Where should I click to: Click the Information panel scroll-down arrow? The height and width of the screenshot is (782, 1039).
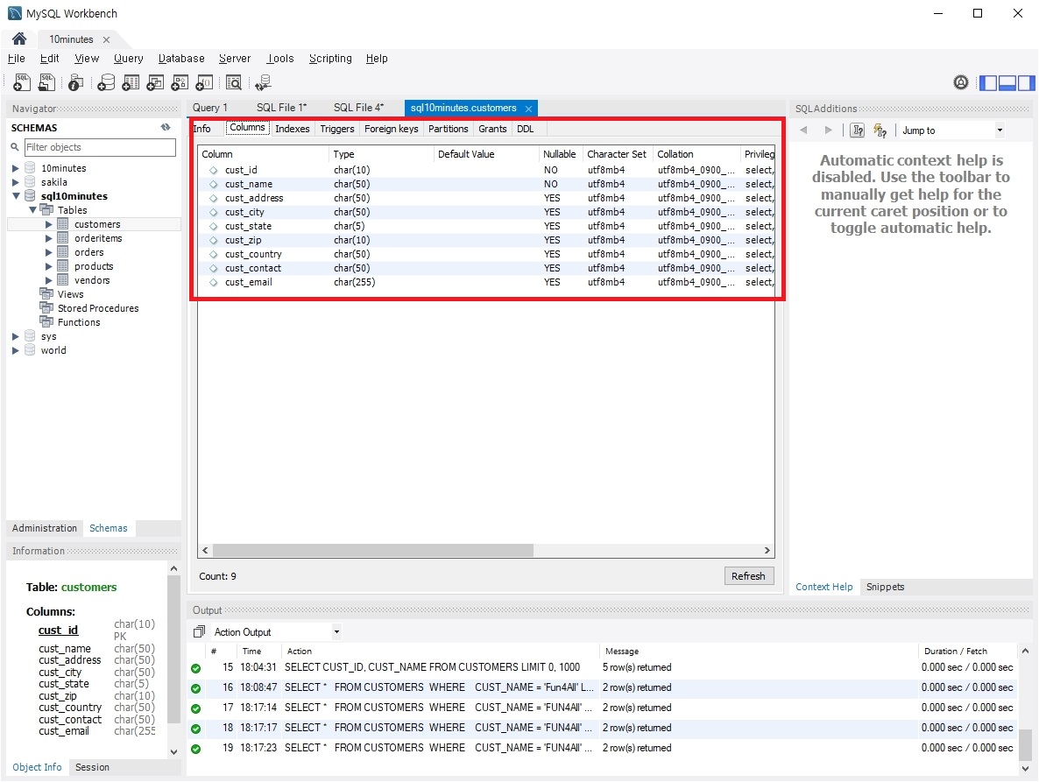[173, 751]
